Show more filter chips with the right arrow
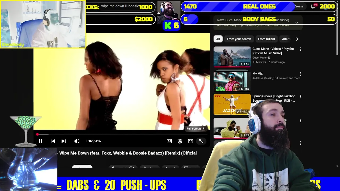The width and height of the screenshot is (340, 191). point(297,39)
